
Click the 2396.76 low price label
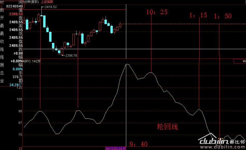click(x=71, y=56)
